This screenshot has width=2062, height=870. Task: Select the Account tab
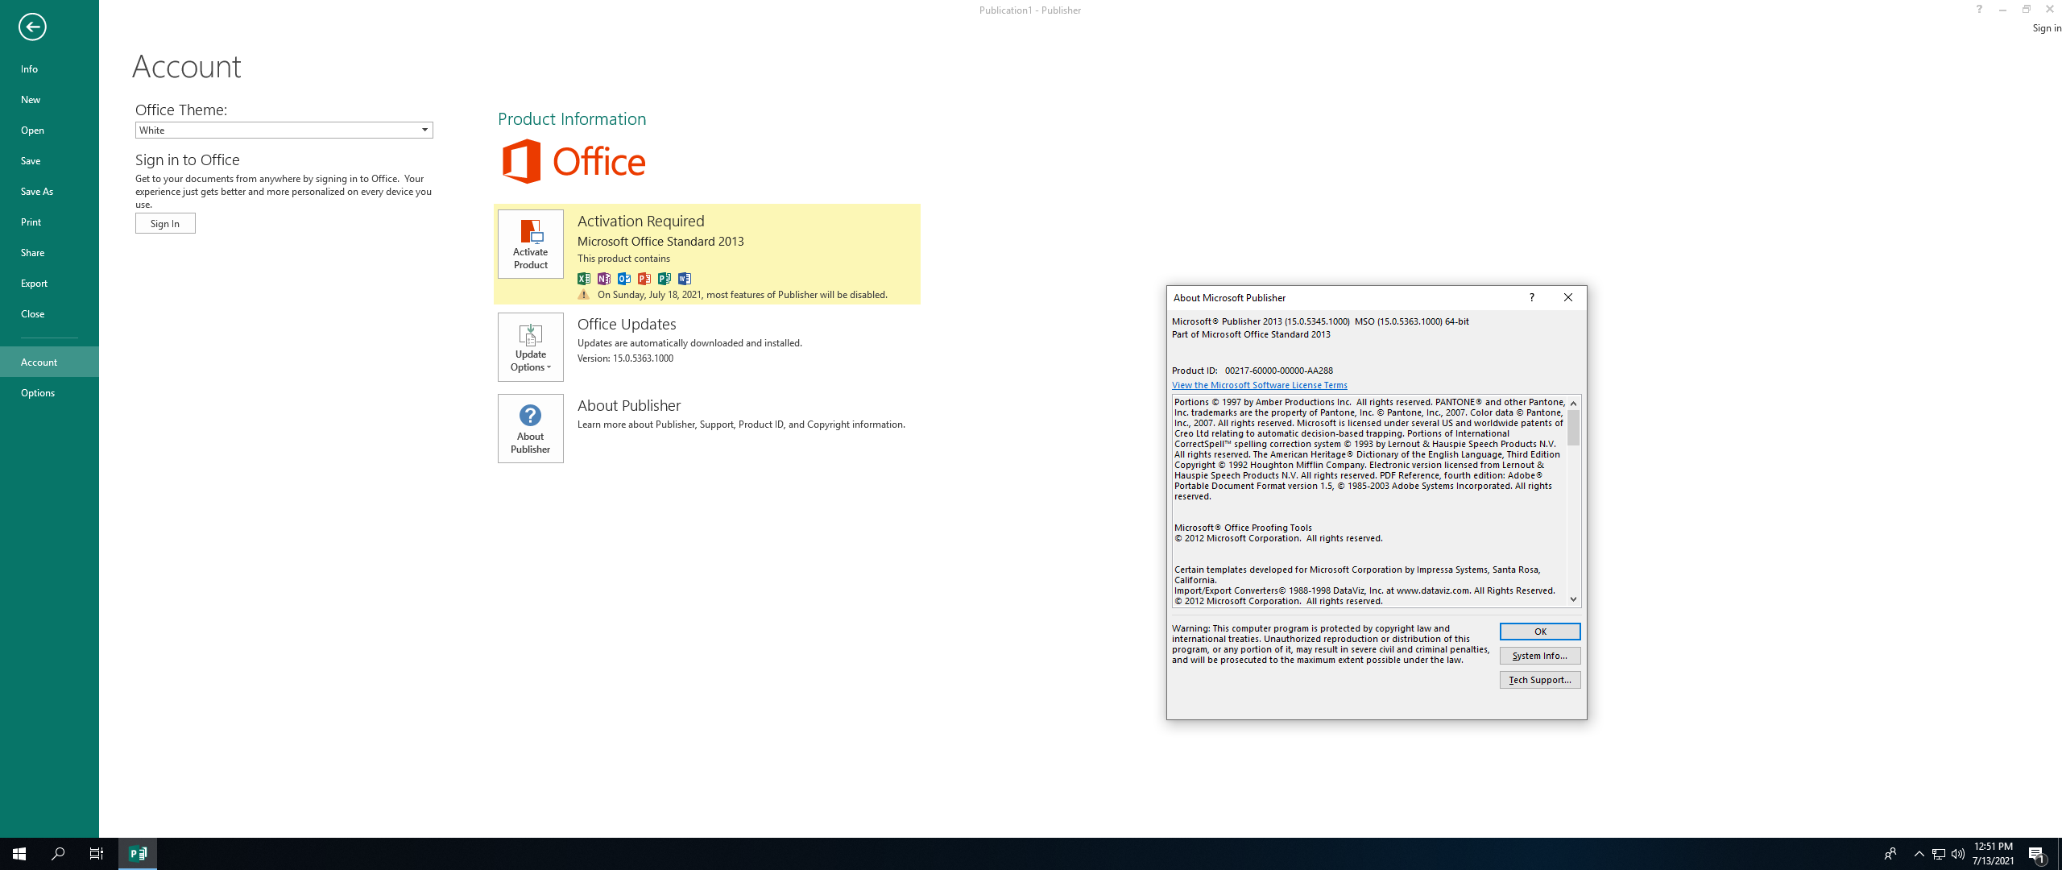click(x=49, y=362)
